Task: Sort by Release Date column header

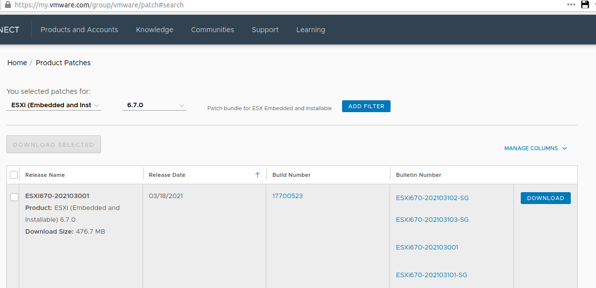Action: [167, 175]
